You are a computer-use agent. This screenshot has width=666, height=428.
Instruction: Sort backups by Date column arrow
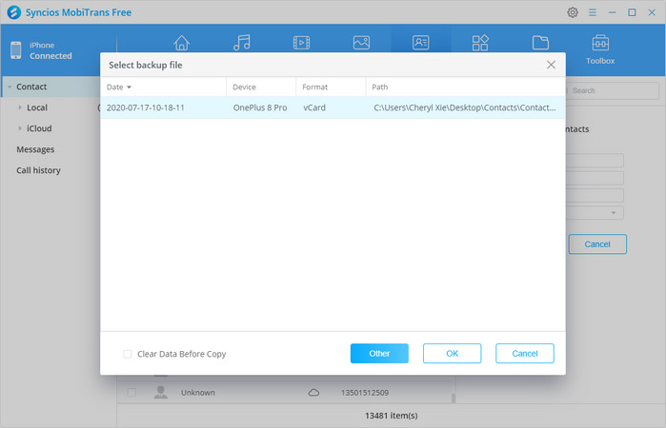tap(130, 87)
